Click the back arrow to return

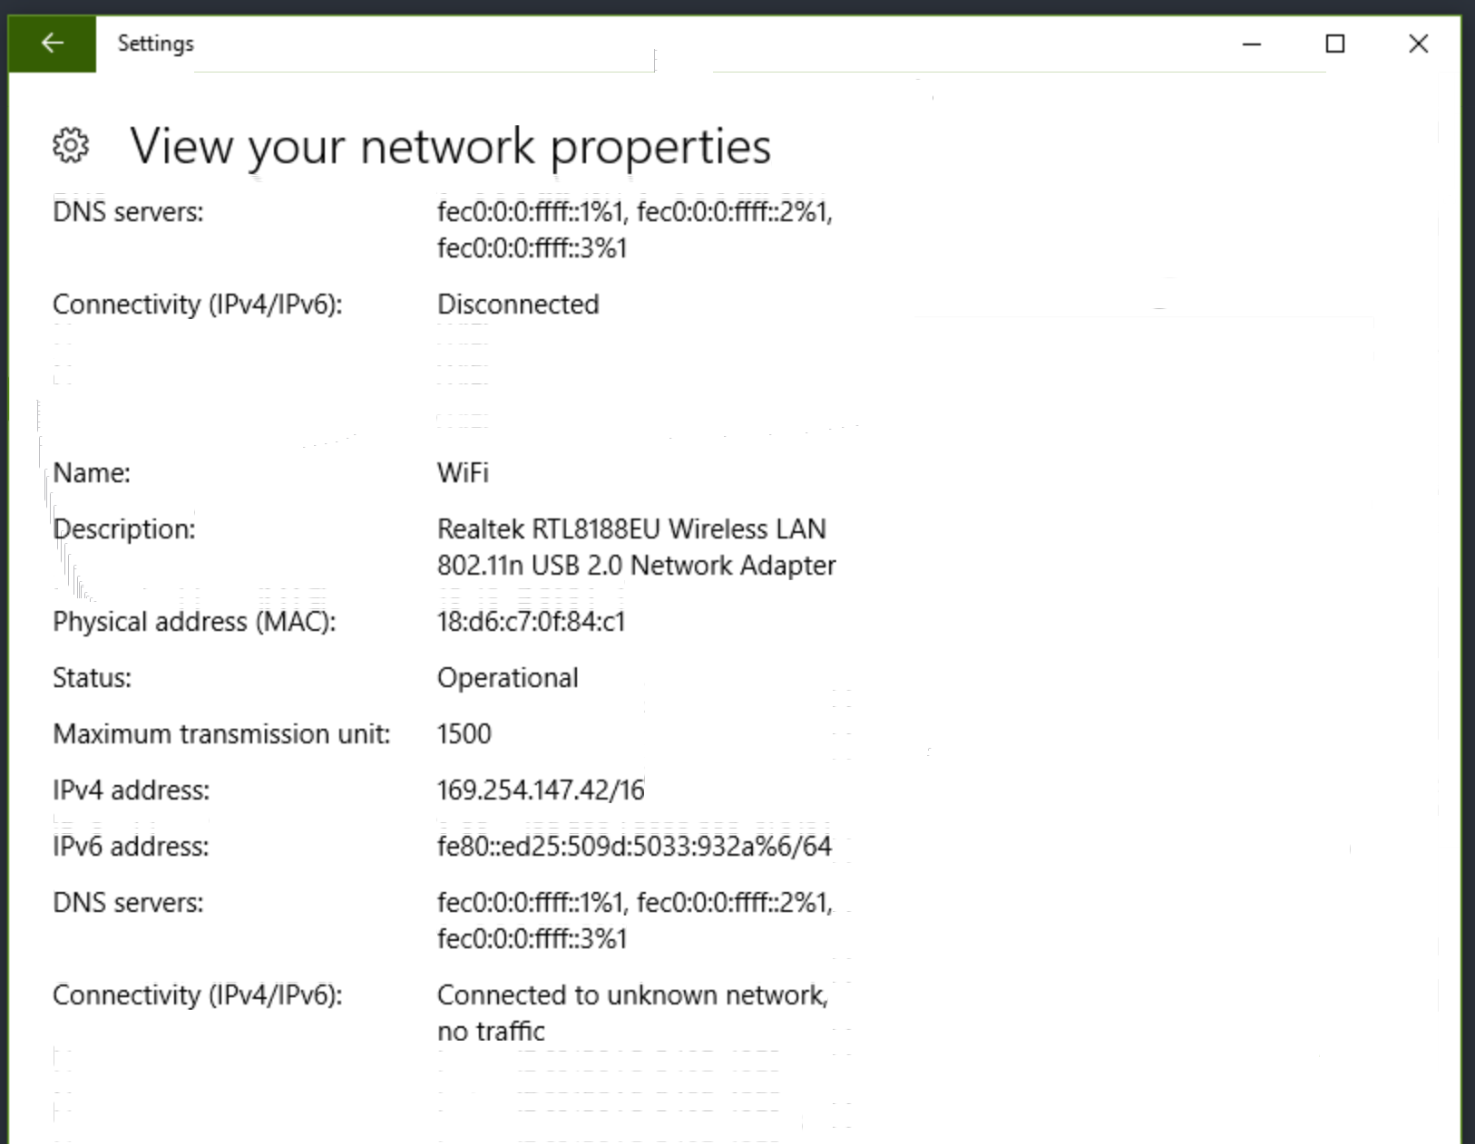click(52, 43)
